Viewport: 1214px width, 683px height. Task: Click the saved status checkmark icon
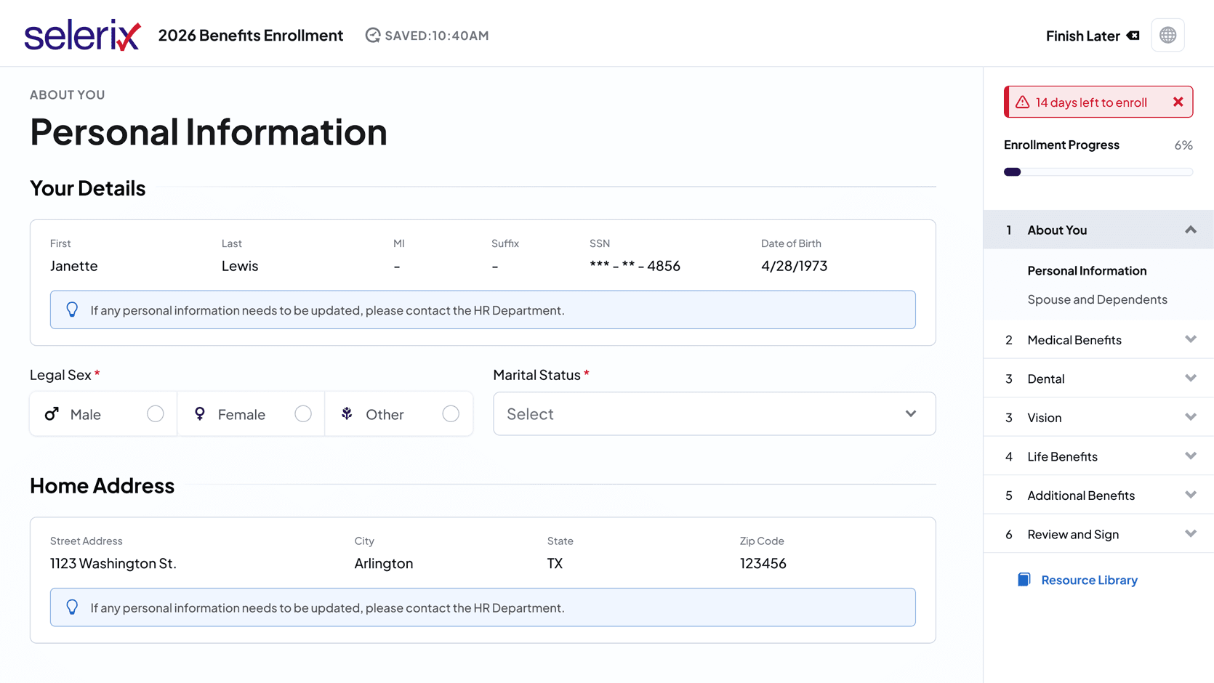tap(373, 36)
